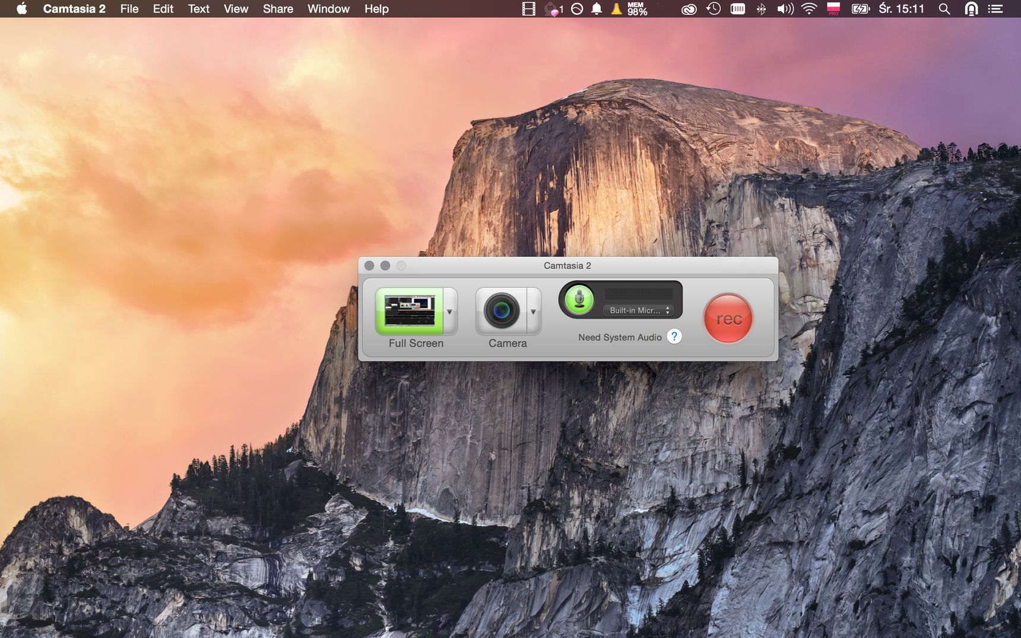Viewport: 1021px width, 638px height.
Task: Open the Time Machine menu bar icon
Action: pyautogui.click(x=714, y=9)
